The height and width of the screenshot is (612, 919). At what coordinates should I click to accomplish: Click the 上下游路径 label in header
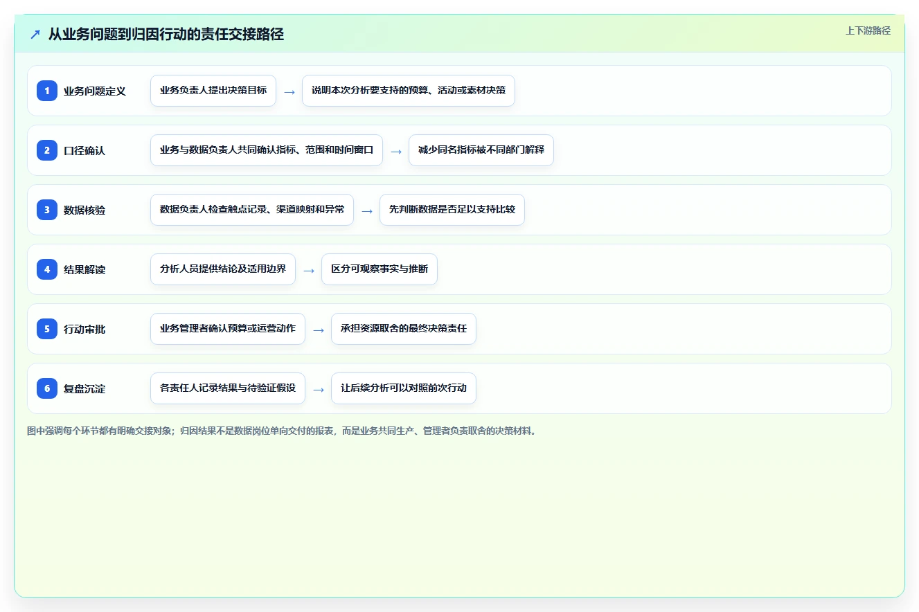(868, 30)
